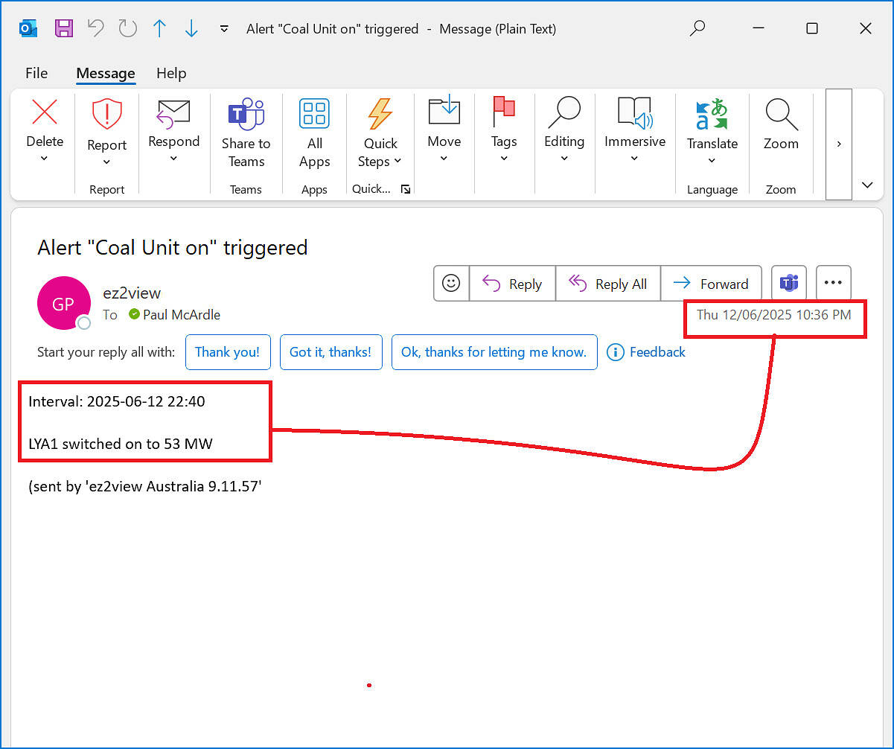Open the search magnifier in title bar

click(x=697, y=28)
